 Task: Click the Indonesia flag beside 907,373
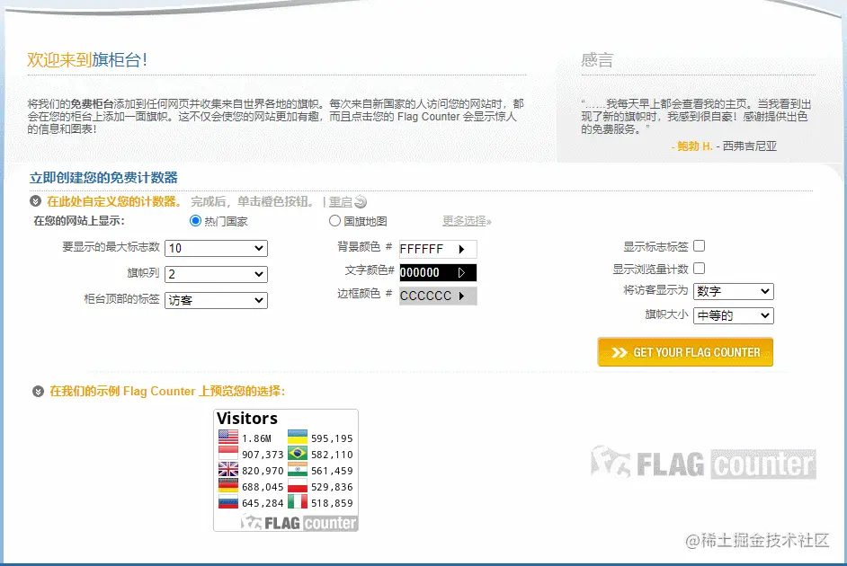(x=228, y=453)
